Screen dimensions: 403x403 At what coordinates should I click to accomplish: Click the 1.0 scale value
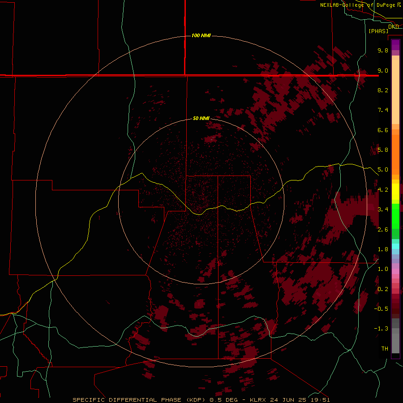click(x=383, y=269)
